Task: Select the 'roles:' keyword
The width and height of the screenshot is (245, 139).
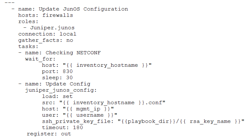Action: click(28, 22)
